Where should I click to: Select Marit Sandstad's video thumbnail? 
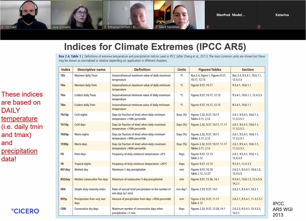point(179,15)
